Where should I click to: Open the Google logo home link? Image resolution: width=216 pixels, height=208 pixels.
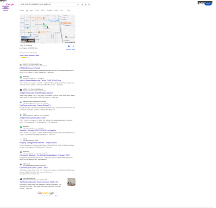(x=10, y=4)
